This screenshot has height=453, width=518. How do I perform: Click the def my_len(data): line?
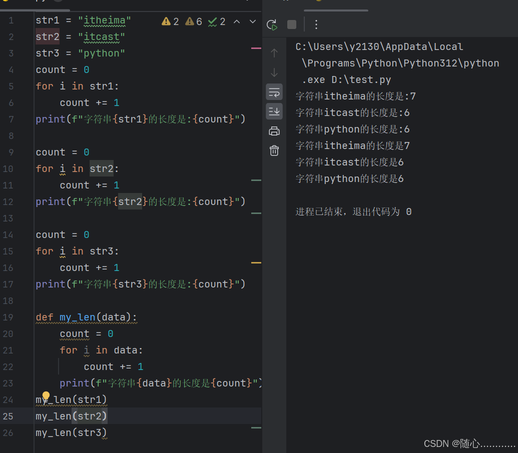86,317
